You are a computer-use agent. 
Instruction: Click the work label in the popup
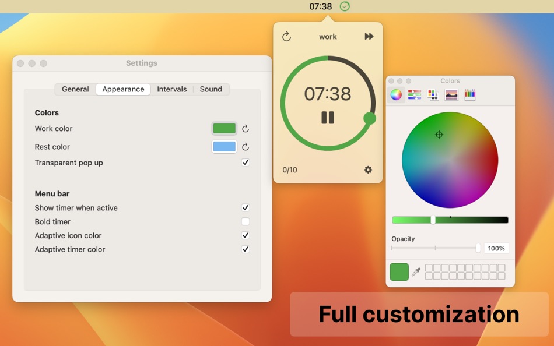[328, 37]
